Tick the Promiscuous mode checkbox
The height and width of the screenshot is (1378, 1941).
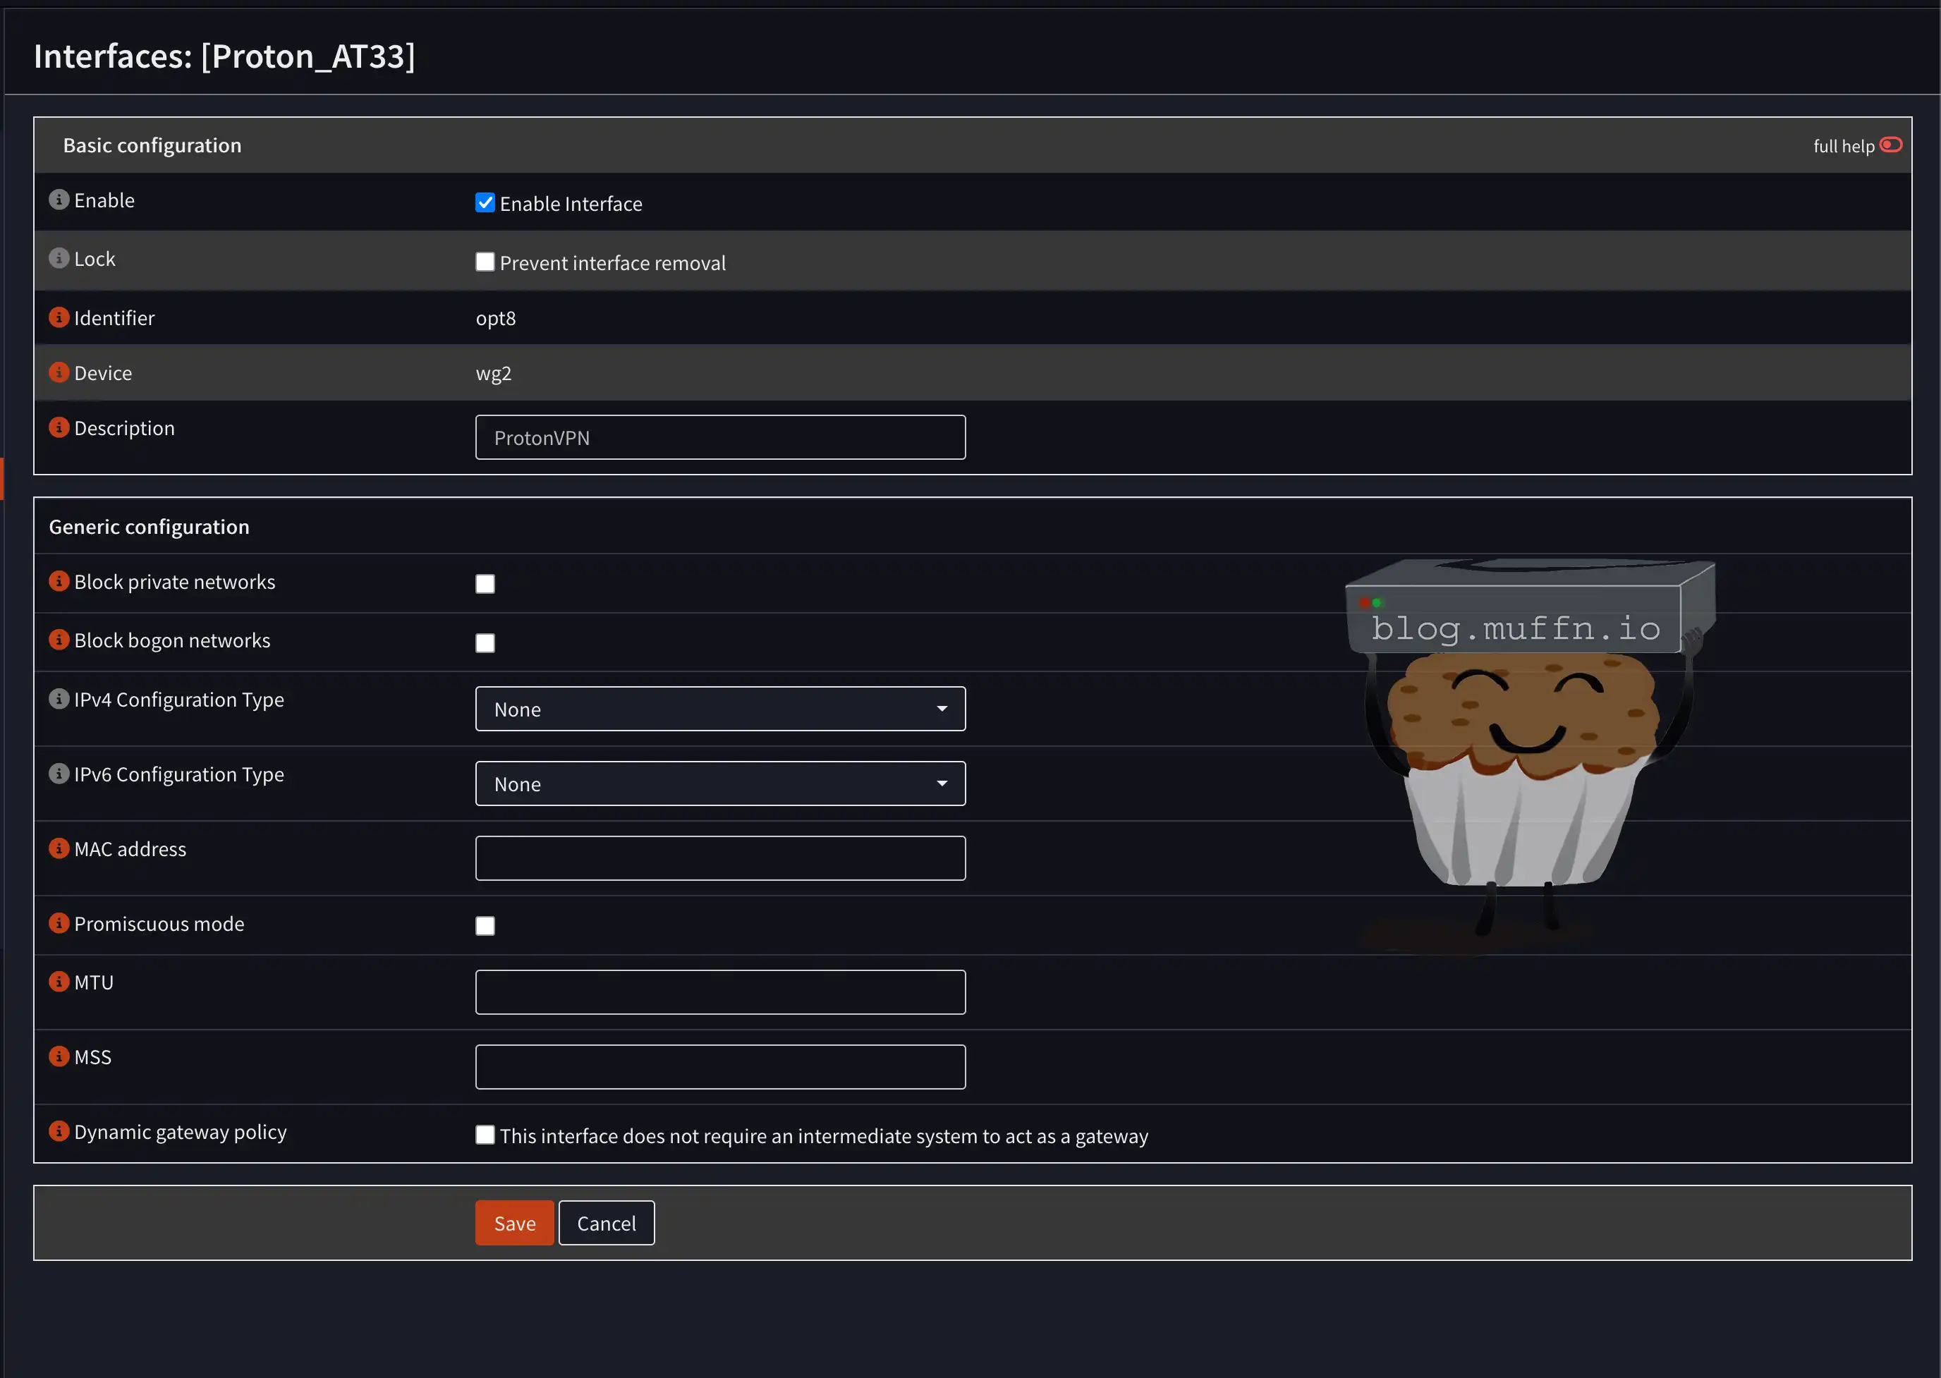point(485,926)
